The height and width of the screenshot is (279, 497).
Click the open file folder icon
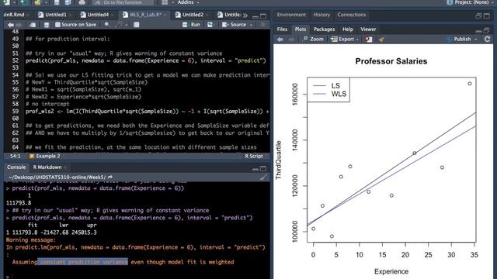tap(37, 2)
